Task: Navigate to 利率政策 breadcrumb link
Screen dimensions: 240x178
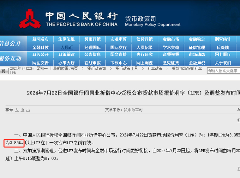Action: point(155,68)
